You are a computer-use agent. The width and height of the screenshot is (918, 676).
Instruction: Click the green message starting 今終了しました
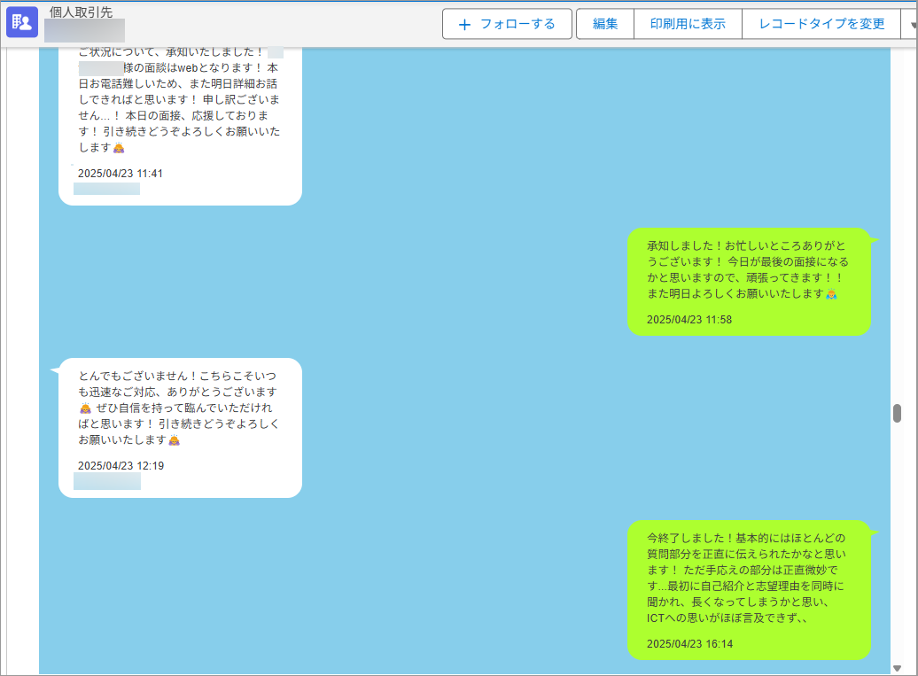pos(747,578)
